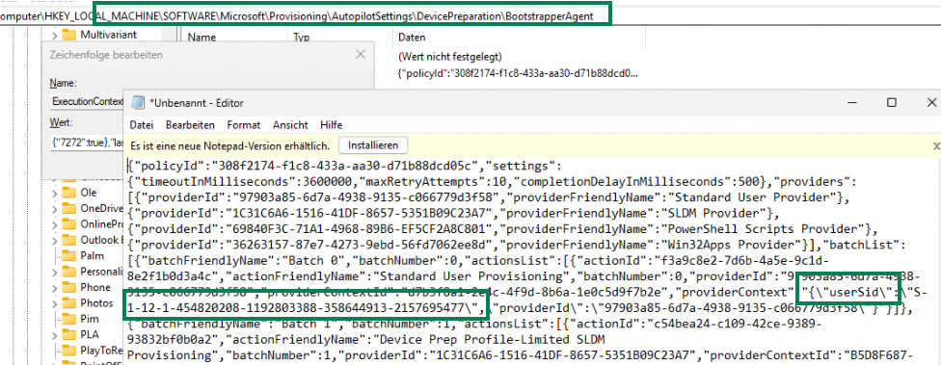Screen dimensions: 941x365
Task: Click the Name column header
Action: pyautogui.click(x=202, y=38)
